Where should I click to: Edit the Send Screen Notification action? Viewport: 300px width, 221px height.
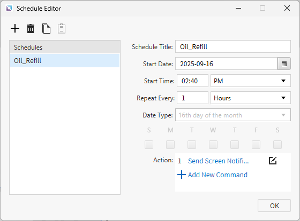coord(273,161)
